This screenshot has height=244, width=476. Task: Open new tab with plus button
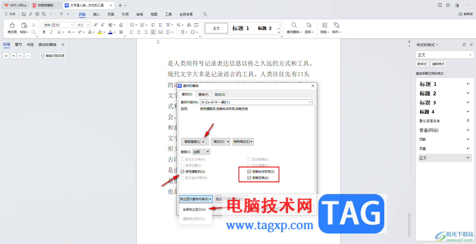[x=120, y=5]
